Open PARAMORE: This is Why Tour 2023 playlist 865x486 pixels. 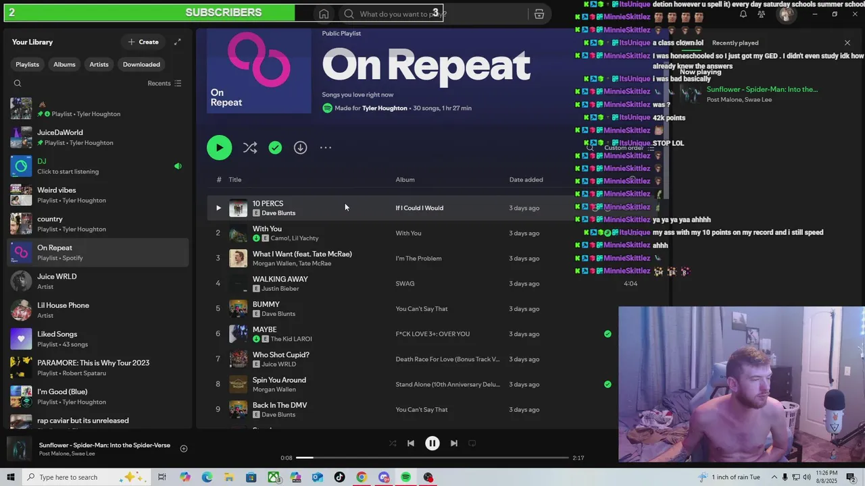98,368
